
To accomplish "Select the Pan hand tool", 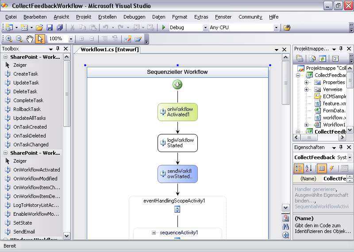I will [30, 39].
